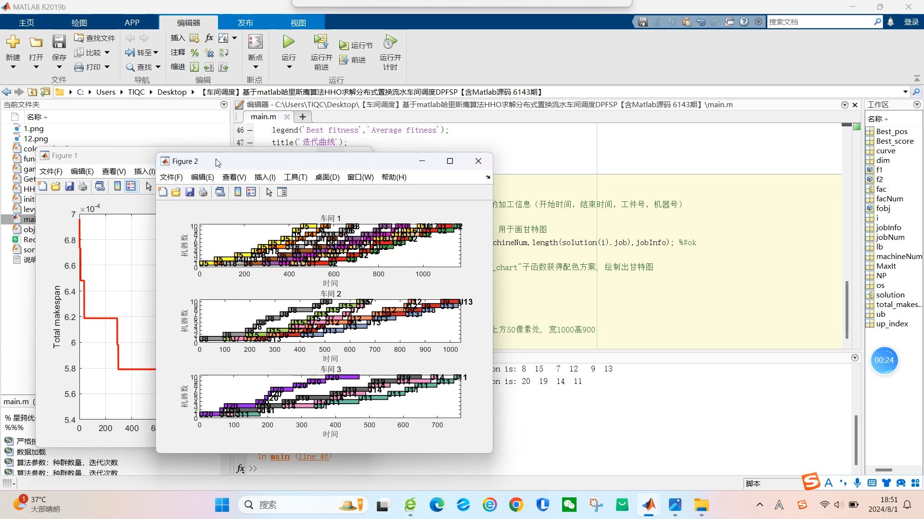Click the save icon in the Figure 2 toolbar

click(x=190, y=192)
